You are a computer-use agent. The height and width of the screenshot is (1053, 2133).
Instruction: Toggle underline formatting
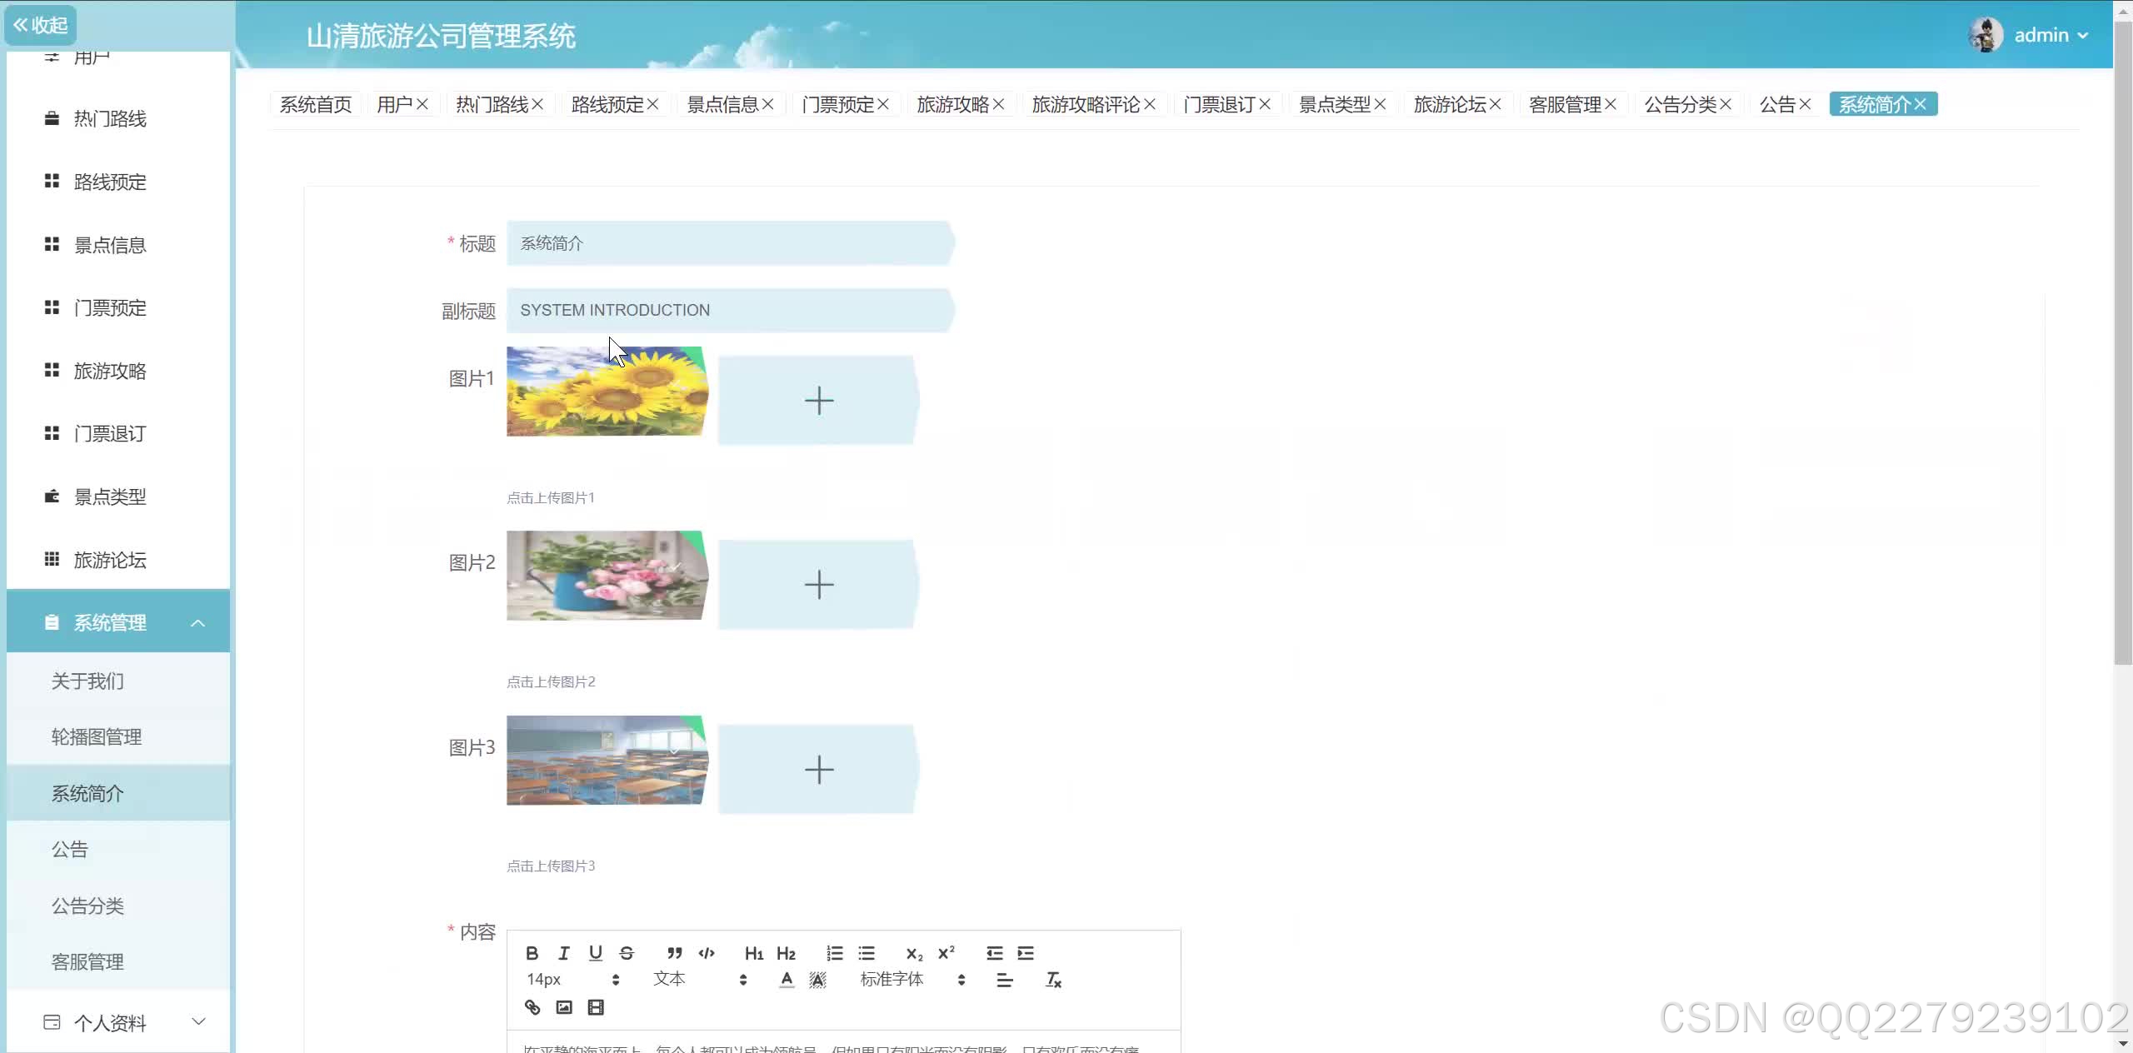click(x=595, y=953)
